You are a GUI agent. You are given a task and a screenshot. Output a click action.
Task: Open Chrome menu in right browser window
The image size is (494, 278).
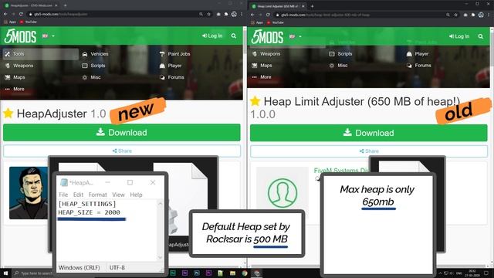click(489, 15)
